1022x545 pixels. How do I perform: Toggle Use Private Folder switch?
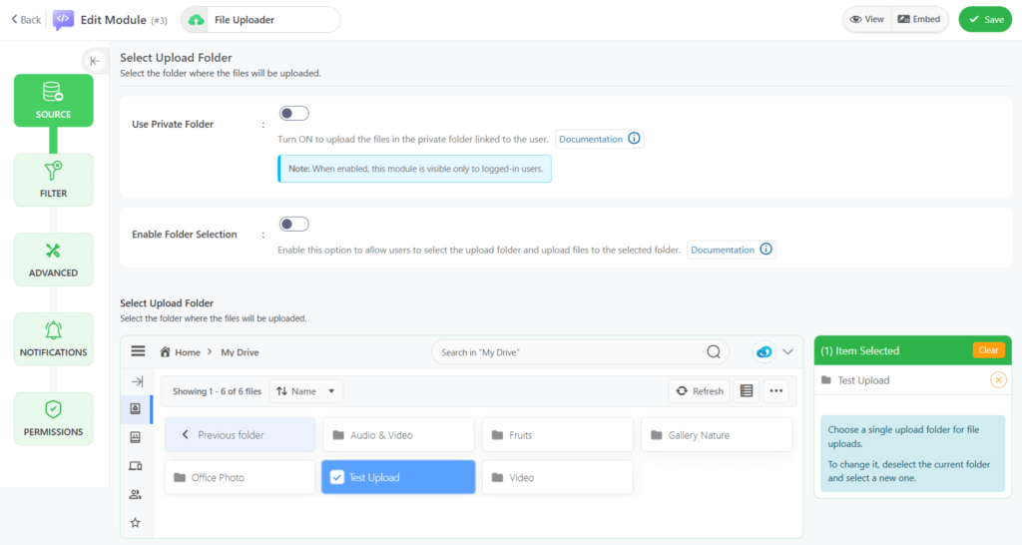(293, 114)
